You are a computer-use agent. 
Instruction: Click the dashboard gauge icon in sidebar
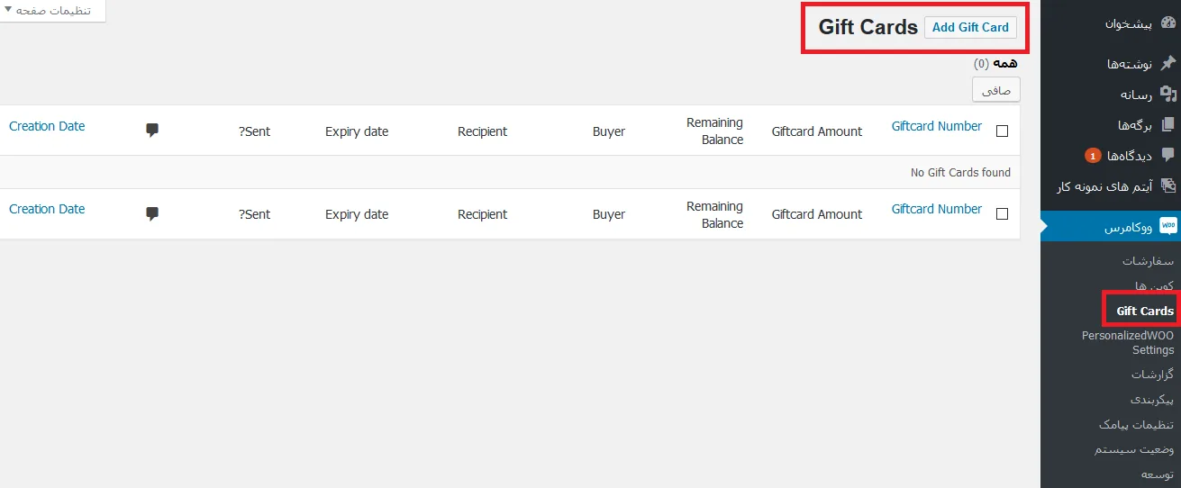(x=1167, y=23)
